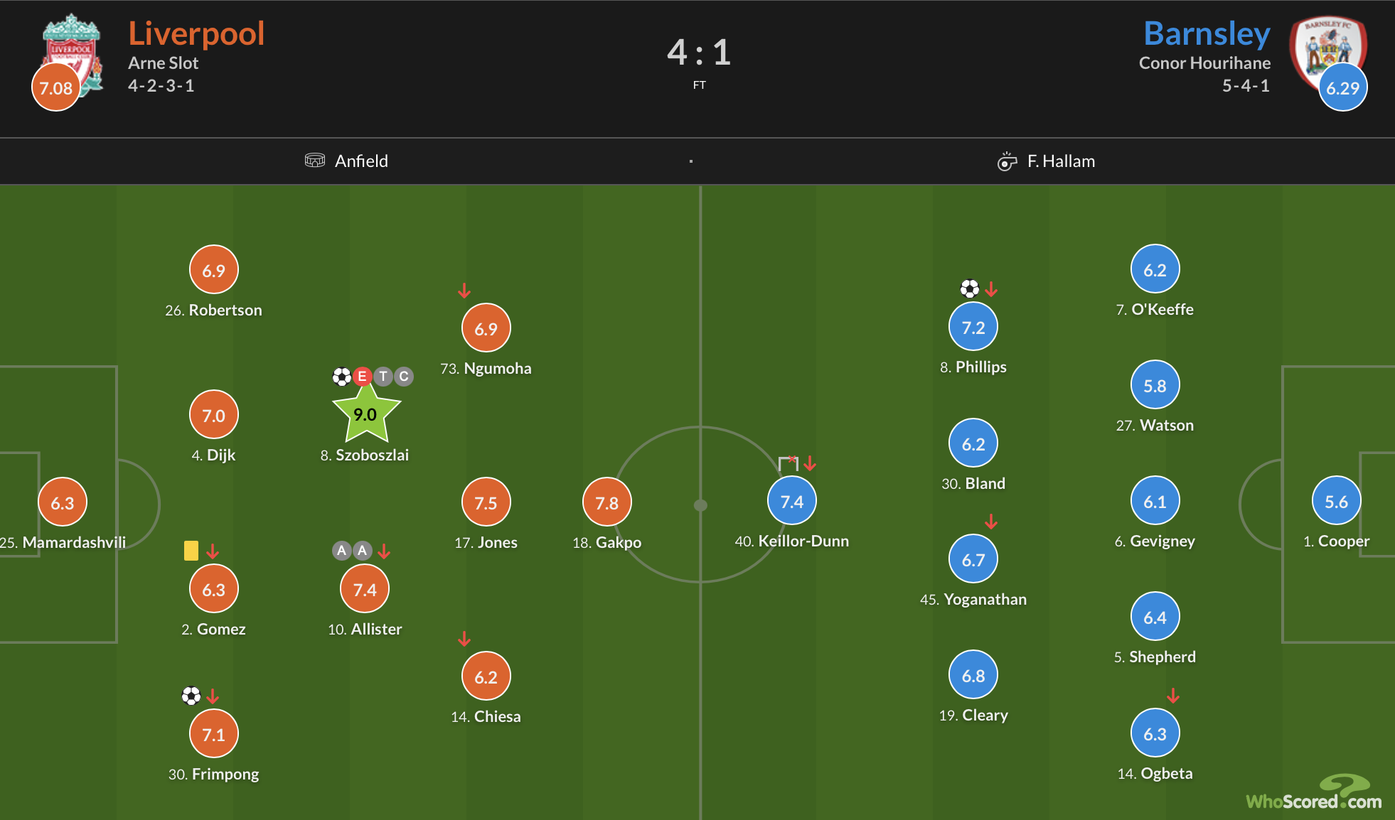Click the substitution arrow above Ngumoha
Viewport: 1395px width, 820px height.
pos(464,291)
